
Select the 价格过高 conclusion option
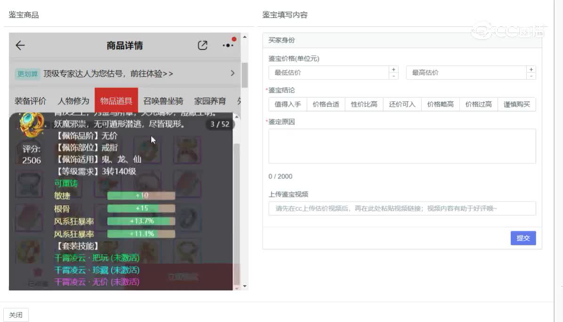(478, 104)
